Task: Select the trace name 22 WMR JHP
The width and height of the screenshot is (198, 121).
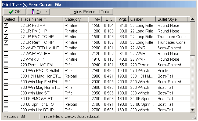Action: click(x=32, y=59)
